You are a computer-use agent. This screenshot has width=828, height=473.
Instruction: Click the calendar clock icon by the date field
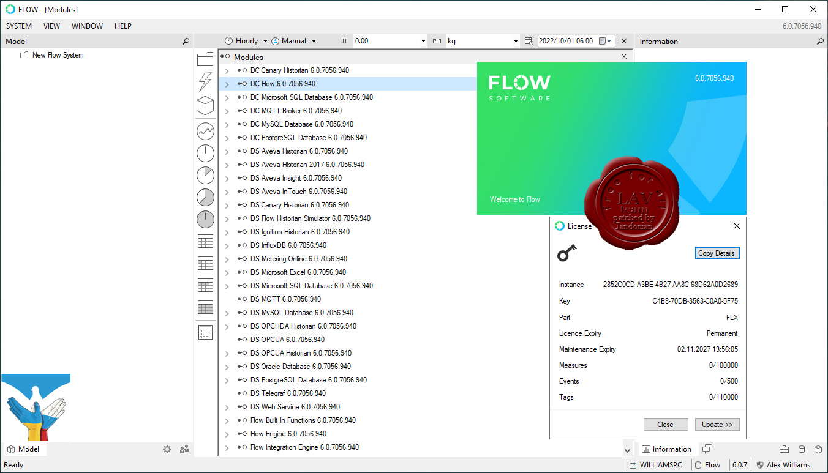pyautogui.click(x=529, y=41)
